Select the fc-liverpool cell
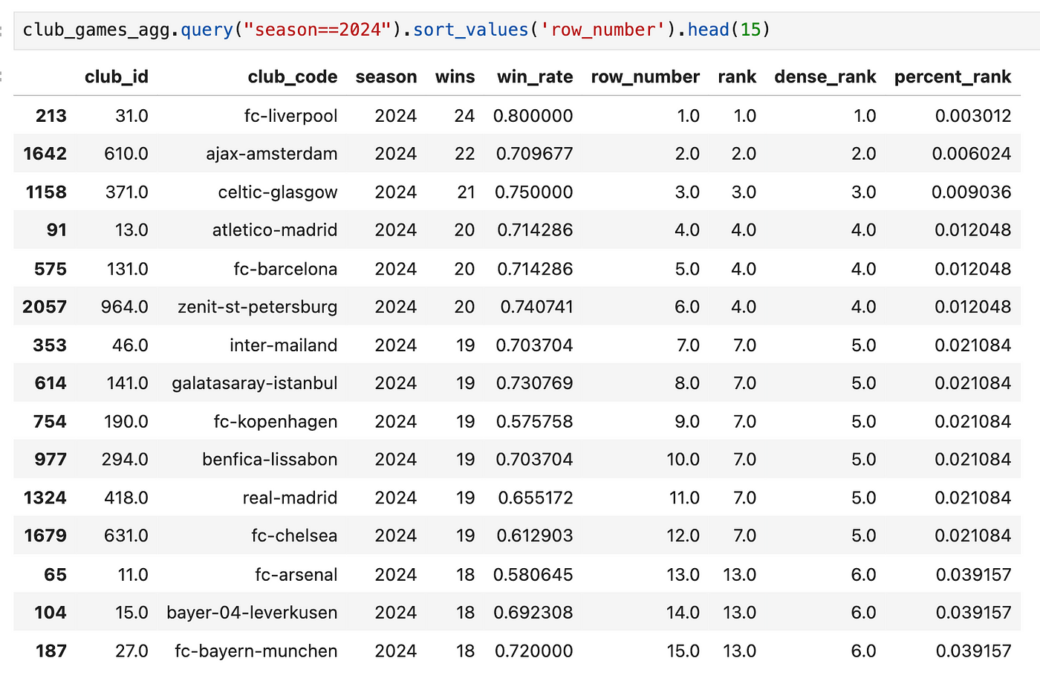 pos(291,116)
